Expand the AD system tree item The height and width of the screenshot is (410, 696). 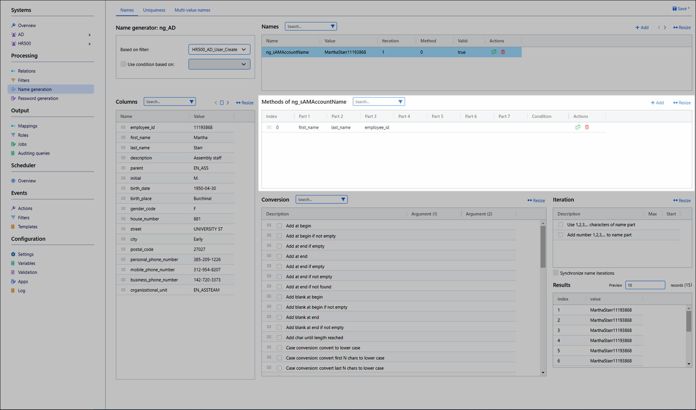[90, 35]
